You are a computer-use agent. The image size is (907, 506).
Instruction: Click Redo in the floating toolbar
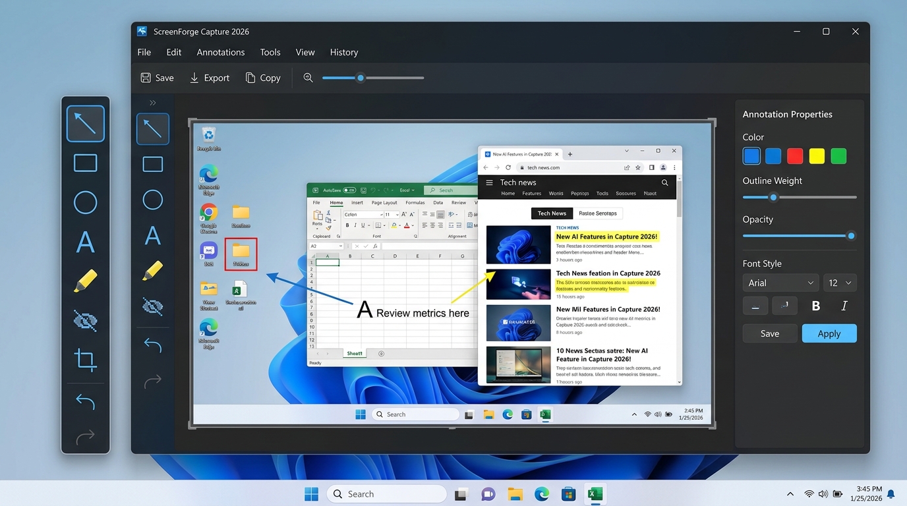[86, 437]
